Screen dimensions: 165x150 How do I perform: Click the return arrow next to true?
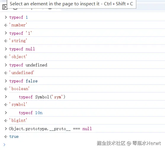coord(6,137)
